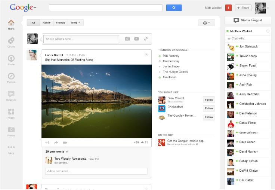Click the Google+ logo
The width and height of the screenshot is (275, 190).
click(x=23, y=7)
